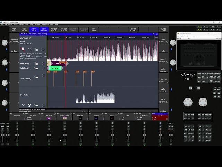Click the HELP keypad button
Screen dimensions: 222x167
click(219, 81)
